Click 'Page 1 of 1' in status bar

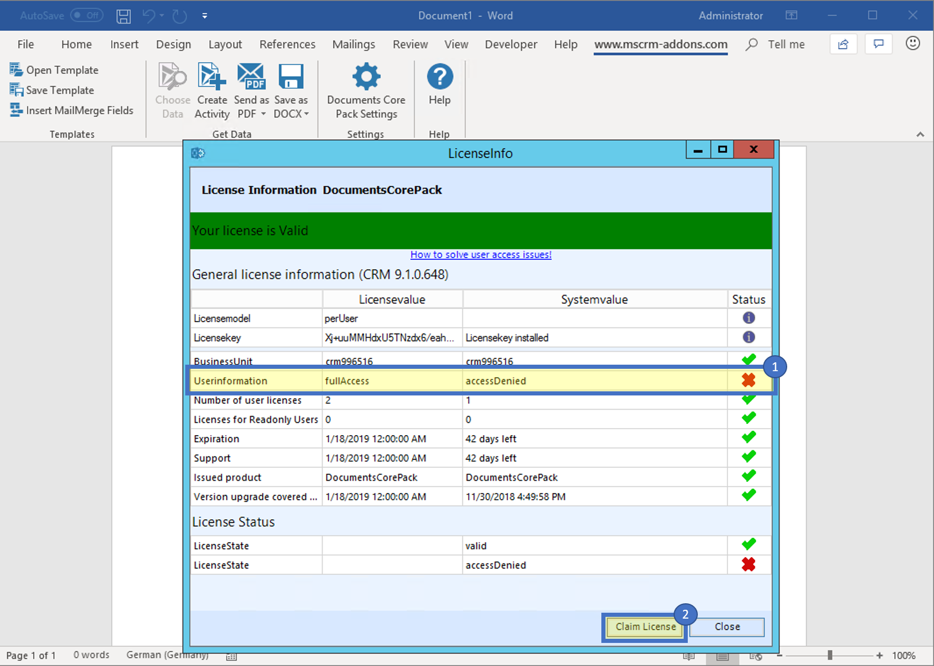pos(31,655)
